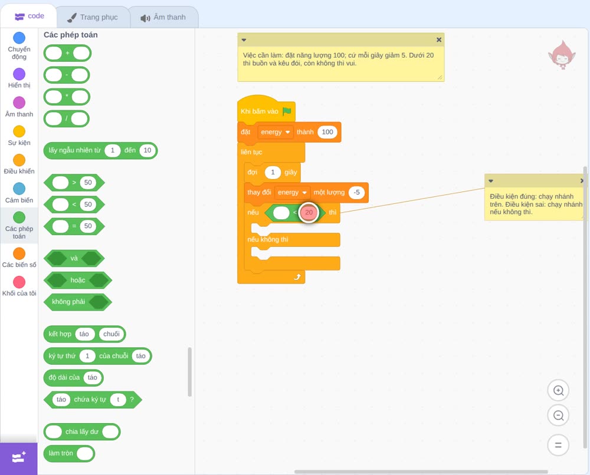This screenshot has width=590, height=475.
Task: Open energy dropdown in the đặt block
Action: tap(276, 132)
